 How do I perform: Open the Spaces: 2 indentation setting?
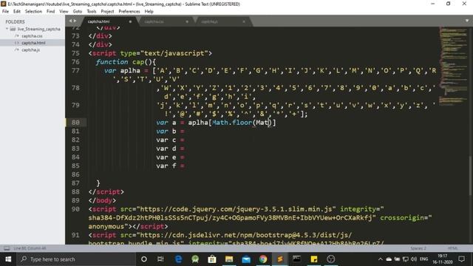pyautogui.click(x=418, y=248)
